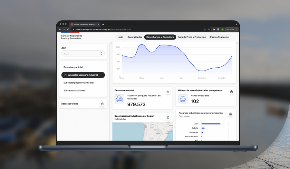This screenshot has height=169, width=290.
Task: Select Subsector acuicultura option
Action: 74,90
